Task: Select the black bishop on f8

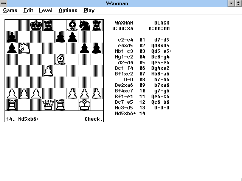Action: (x=72, y=25)
